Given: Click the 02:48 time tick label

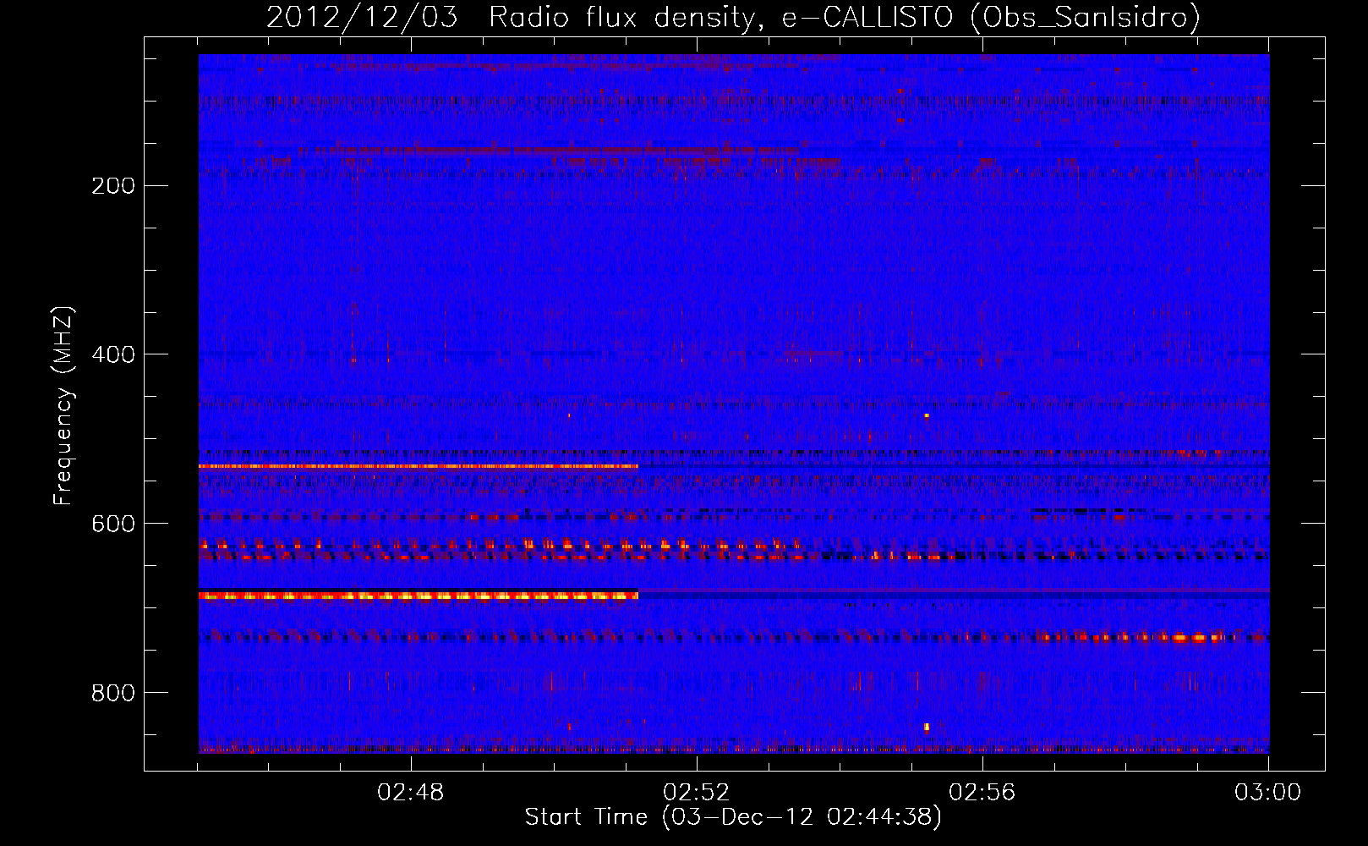Looking at the screenshot, I should [x=411, y=793].
